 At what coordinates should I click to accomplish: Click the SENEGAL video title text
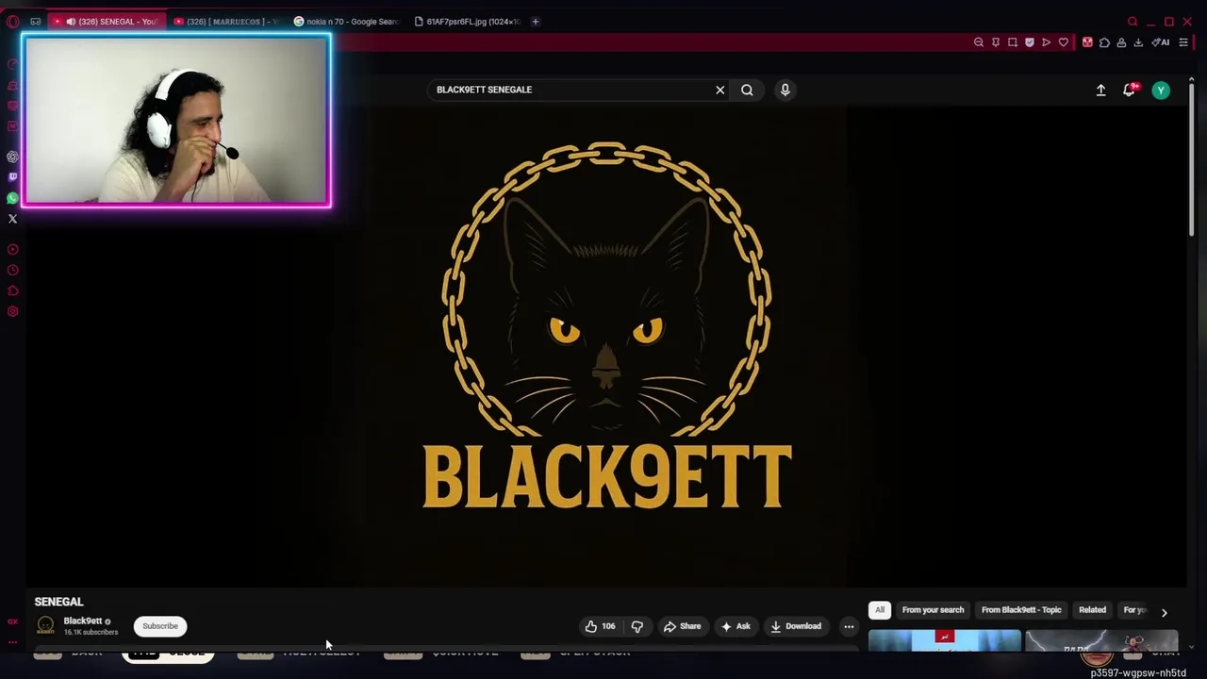pyautogui.click(x=58, y=602)
